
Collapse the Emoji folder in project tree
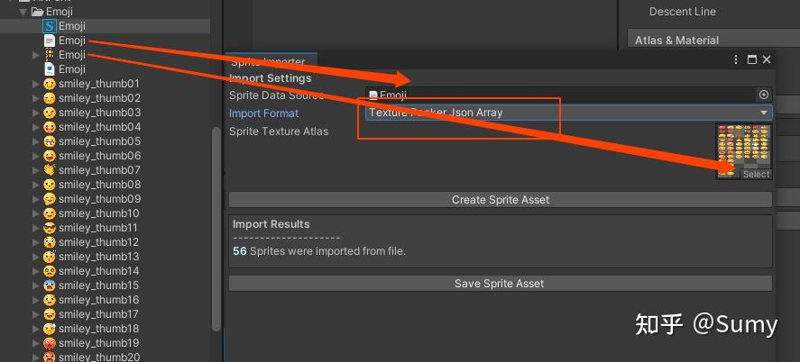pyautogui.click(x=23, y=12)
